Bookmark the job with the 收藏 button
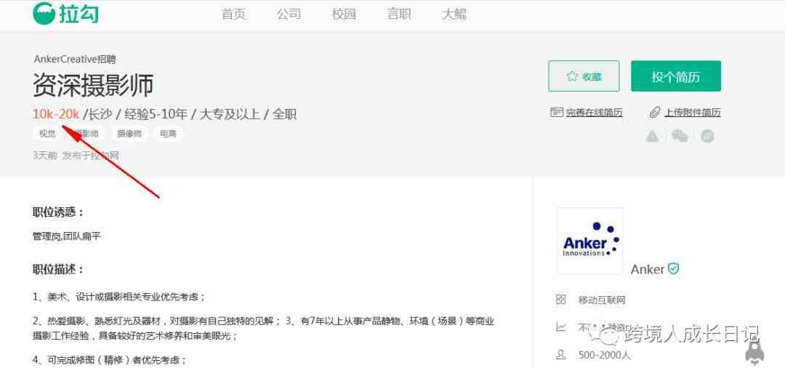Screen dimensions: 785x368 584,76
